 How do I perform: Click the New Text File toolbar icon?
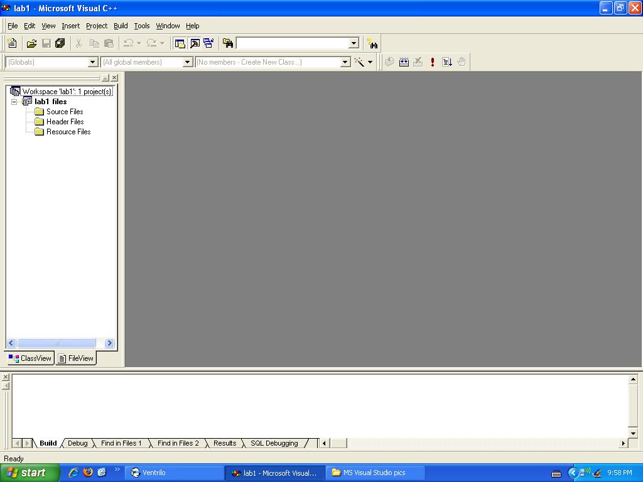click(x=12, y=43)
